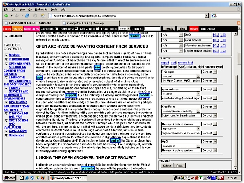244x183 pixels.
Task: Click the browser Back arrow icon
Action: [6, 16]
